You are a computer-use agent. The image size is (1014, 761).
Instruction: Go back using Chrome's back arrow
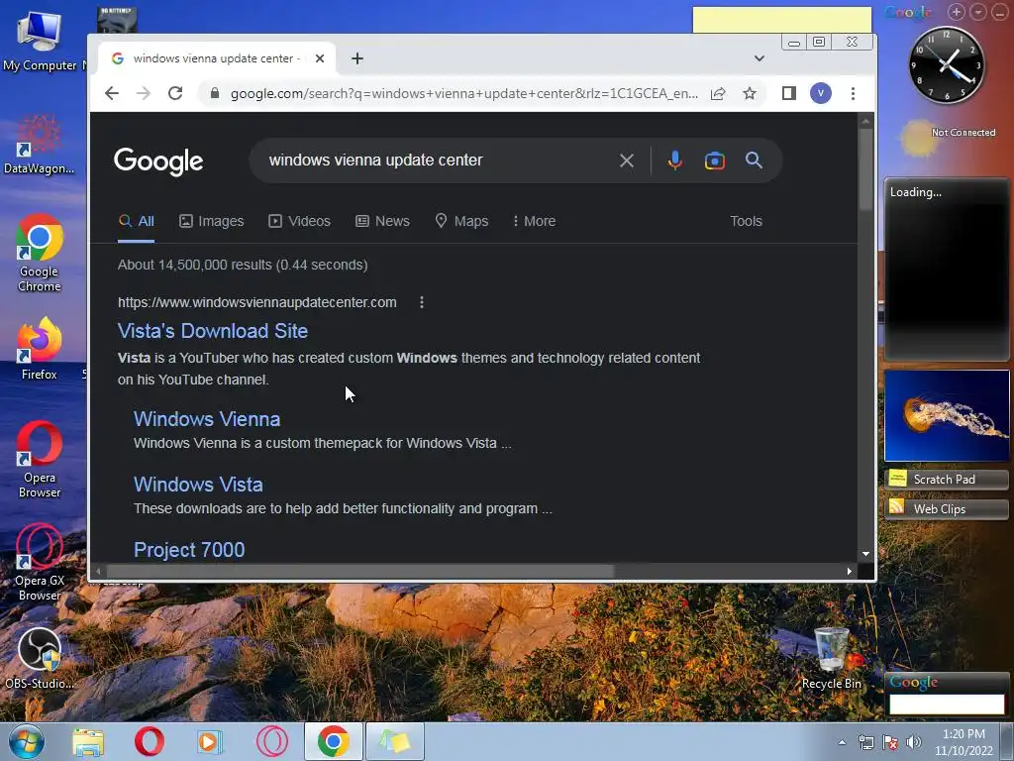point(112,93)
